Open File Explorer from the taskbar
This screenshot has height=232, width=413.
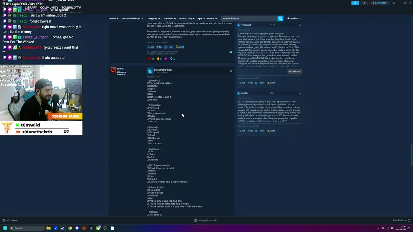coord(48,228)
